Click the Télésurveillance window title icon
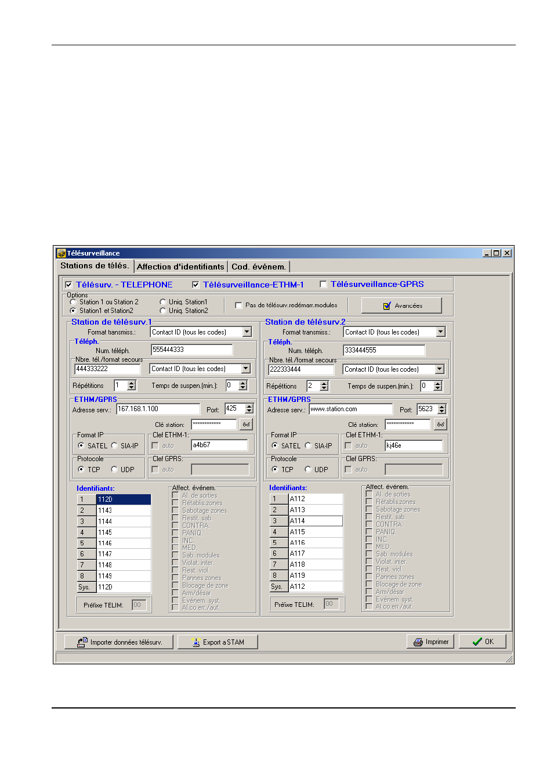 pyautogui.click(x=61, y=253)
